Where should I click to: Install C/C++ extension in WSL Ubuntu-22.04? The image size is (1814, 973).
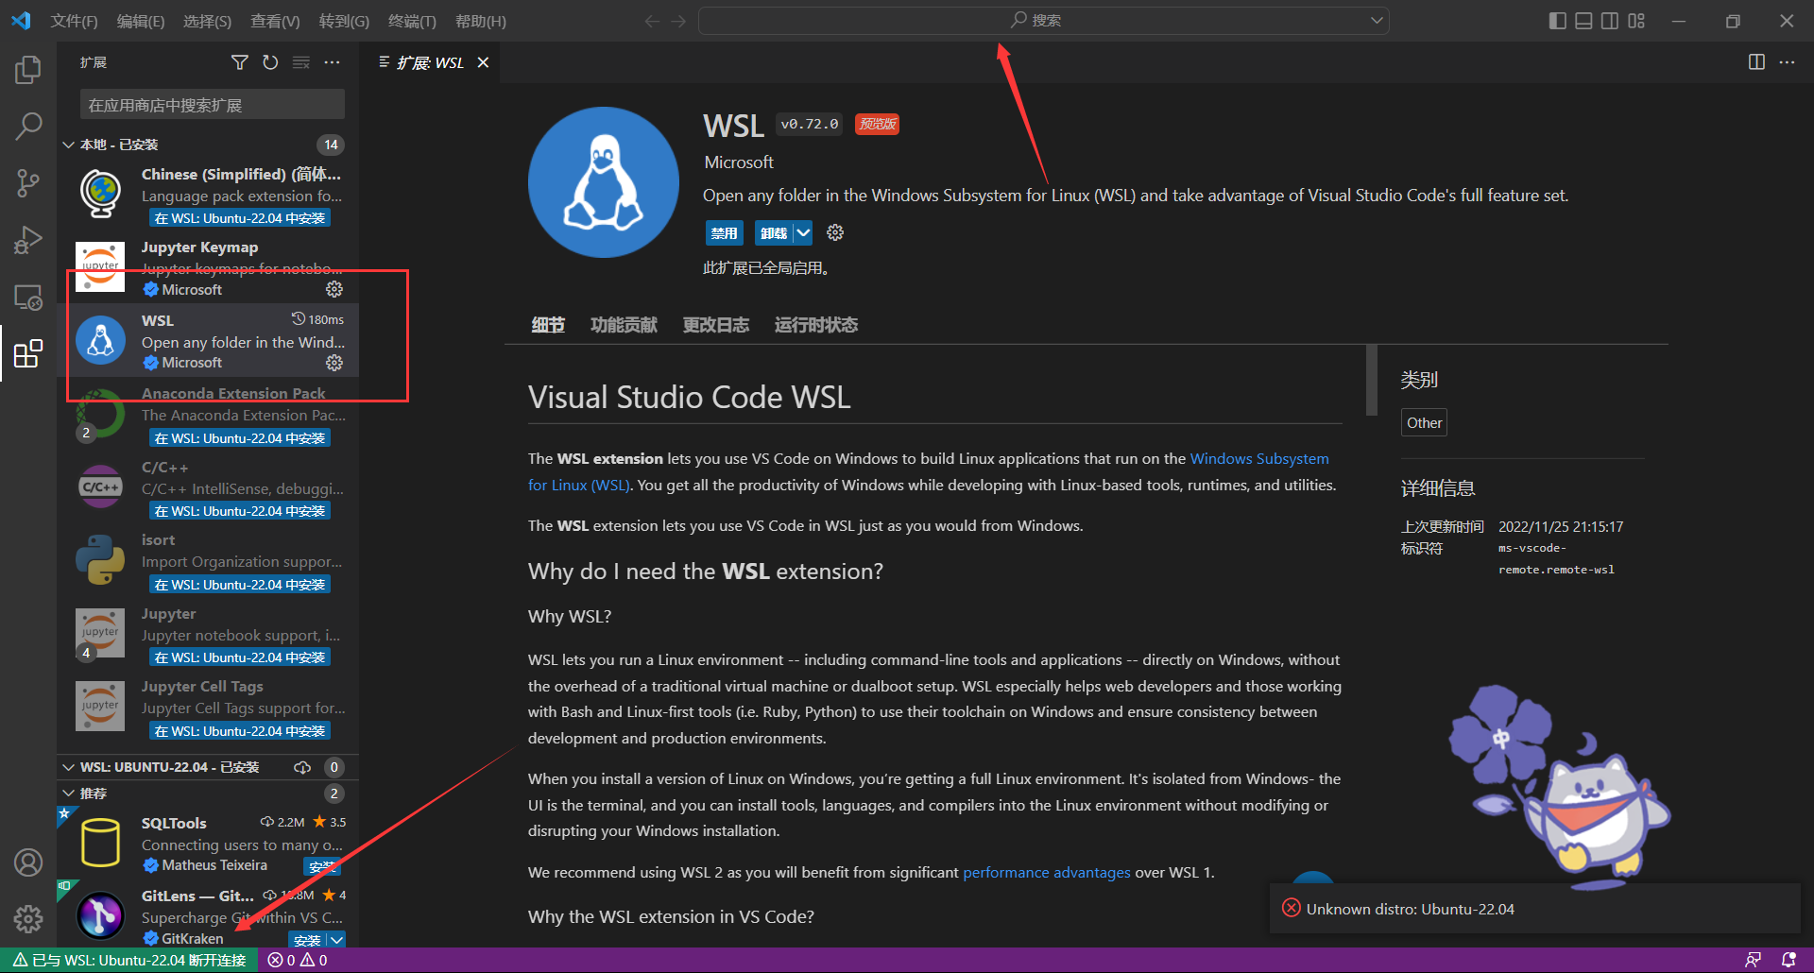pos(240,511)
